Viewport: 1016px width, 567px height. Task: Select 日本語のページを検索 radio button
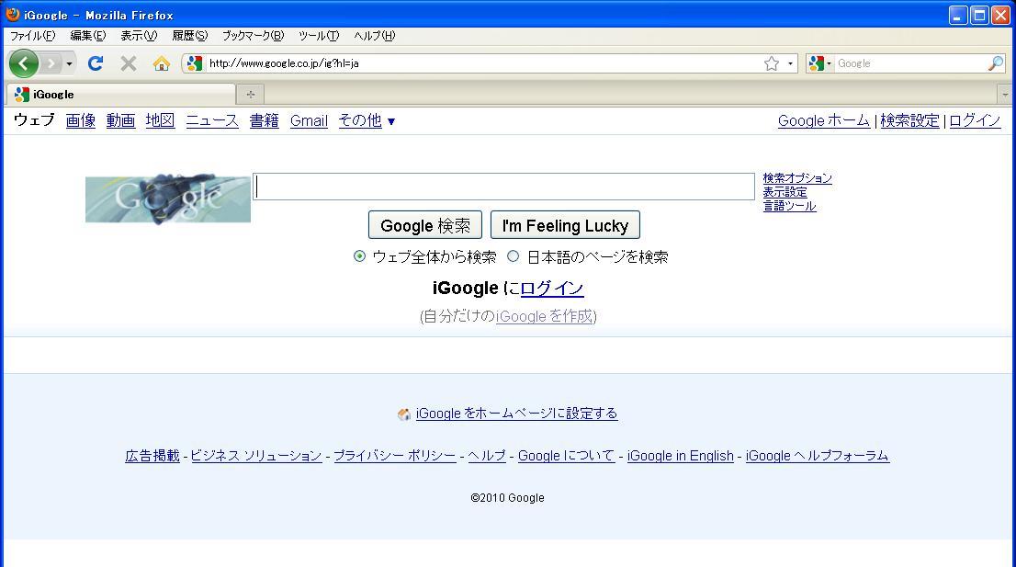pyautogui.click(x=514, y=256)
